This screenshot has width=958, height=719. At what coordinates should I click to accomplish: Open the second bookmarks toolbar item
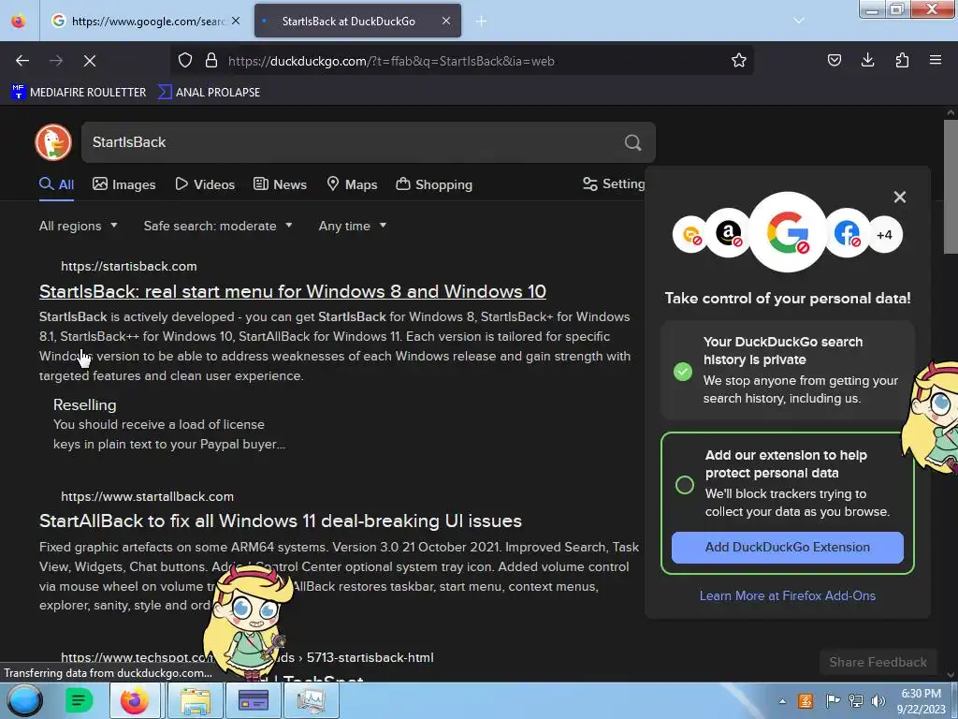click(x=209, y=93)
